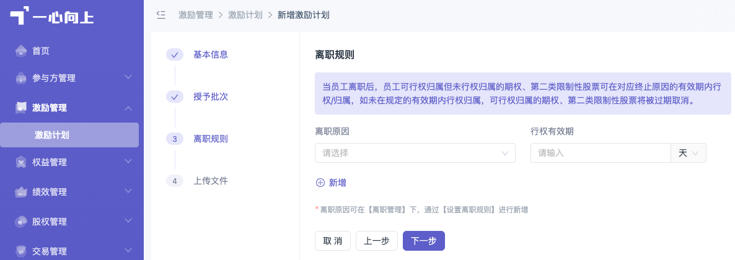
Task: Click the 权益管理 sidebar icon
Action: [x=20, y=162]
